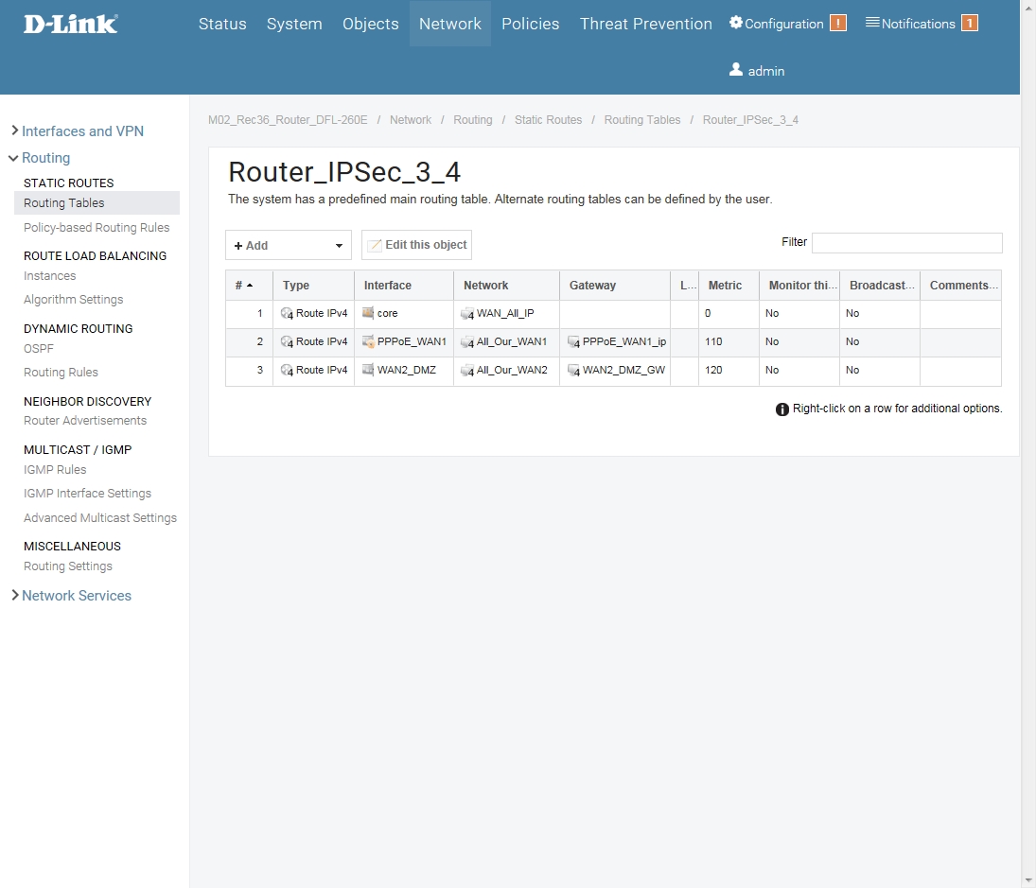Click the Routing breadcrumb link
The width and height of the screenshot is (1036, 888).
472,119
